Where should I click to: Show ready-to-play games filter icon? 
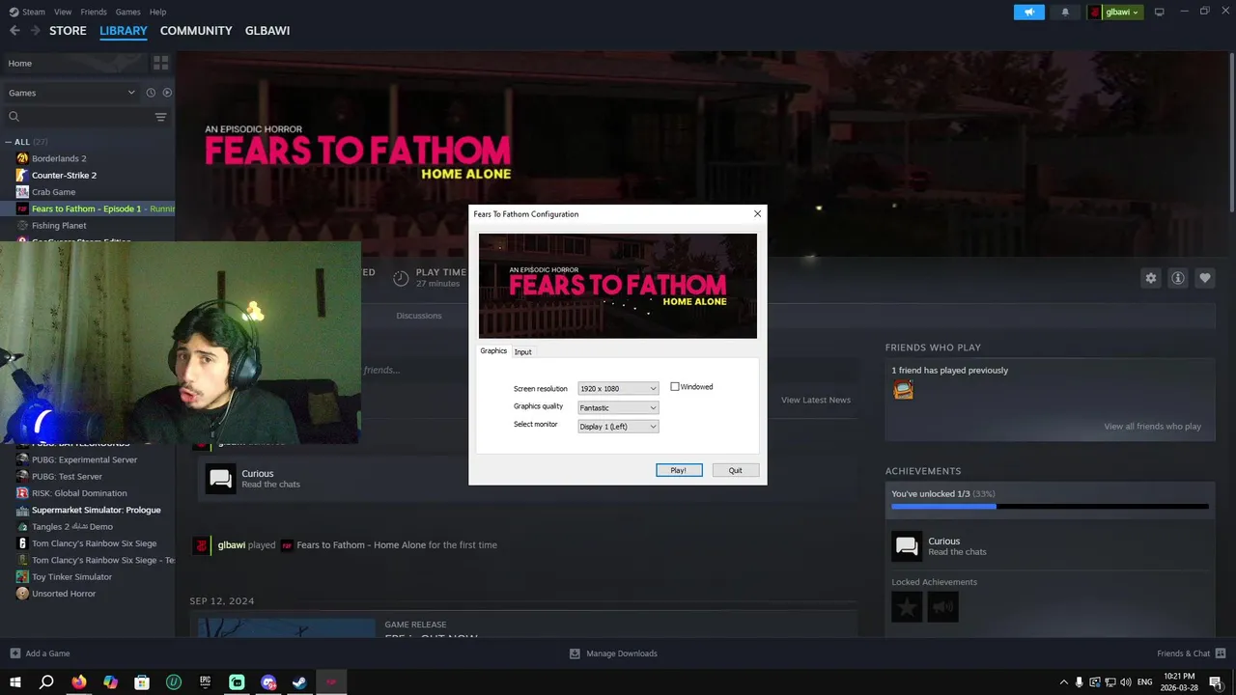[x=167, y=93]
